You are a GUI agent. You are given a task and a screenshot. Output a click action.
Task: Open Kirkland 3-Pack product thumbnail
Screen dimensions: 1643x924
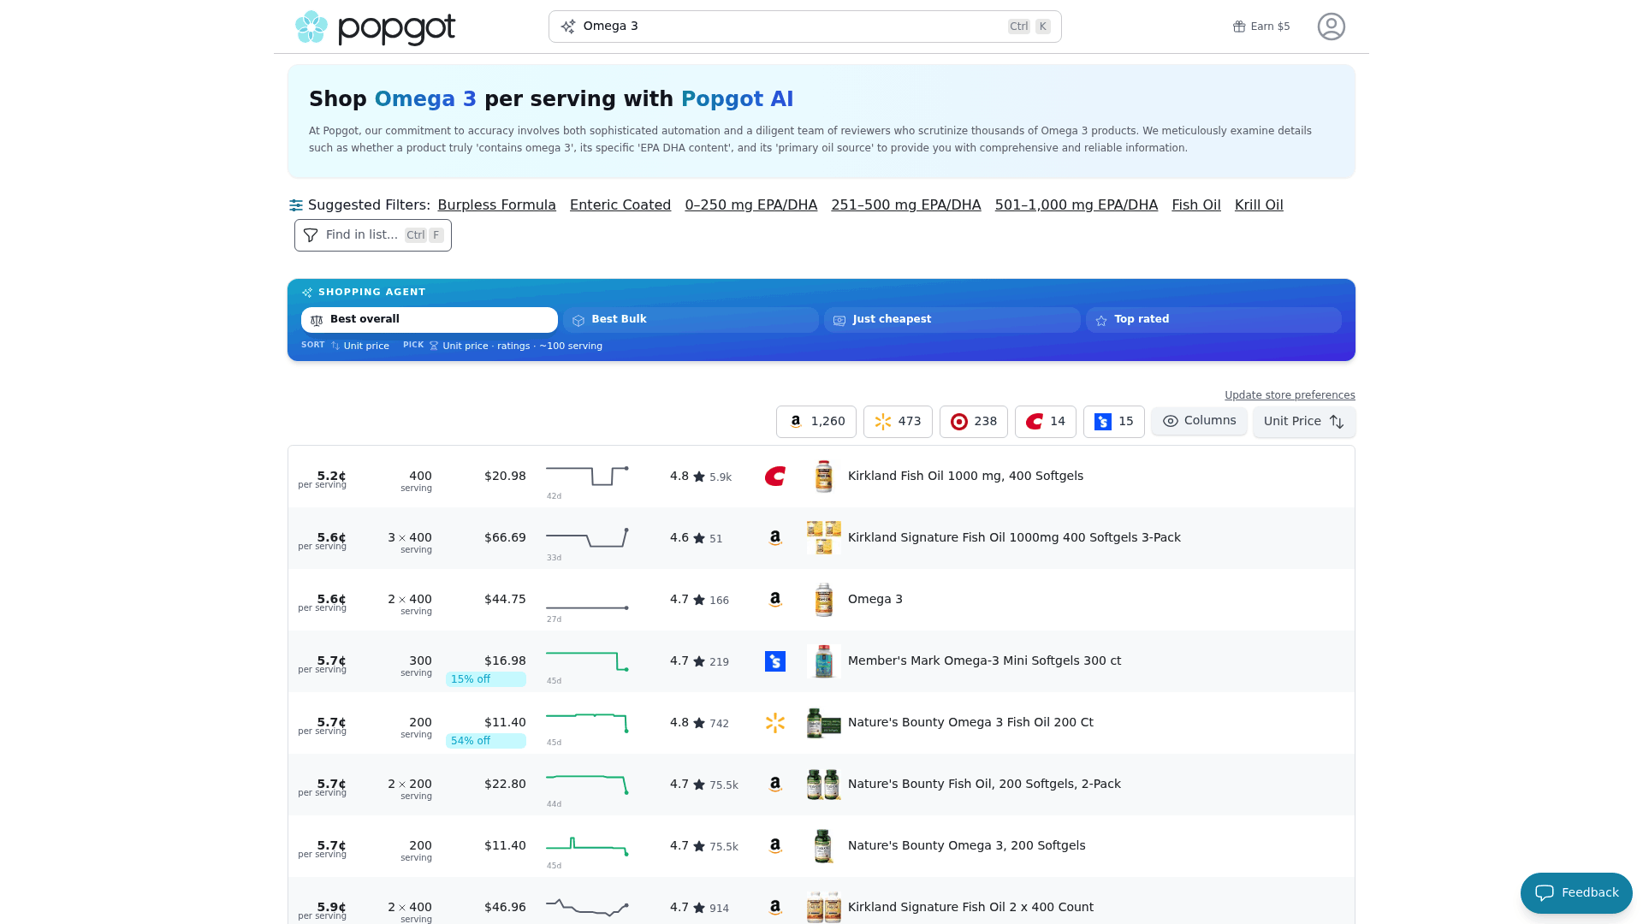pos(824,538)
